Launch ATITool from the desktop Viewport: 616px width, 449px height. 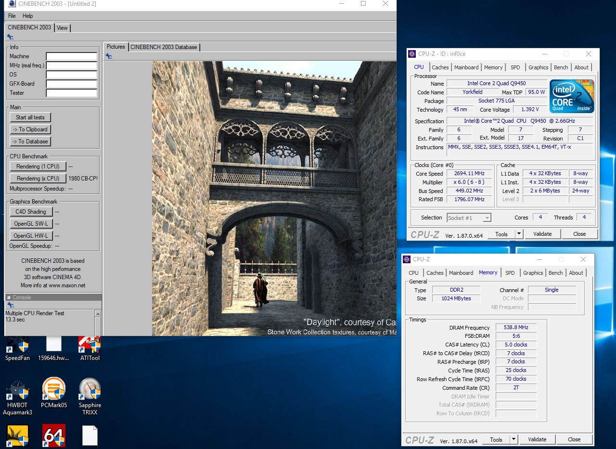[90, 348]
